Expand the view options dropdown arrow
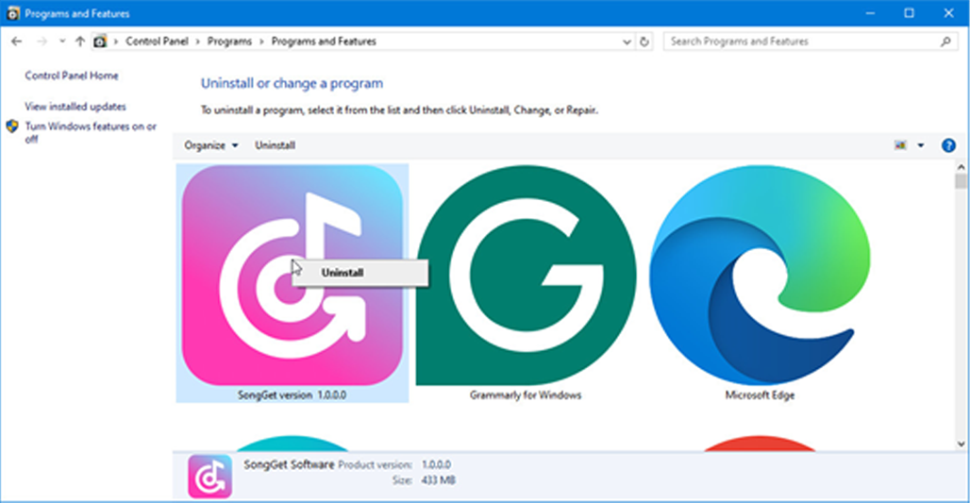970x503 pixels. [921, 145]
